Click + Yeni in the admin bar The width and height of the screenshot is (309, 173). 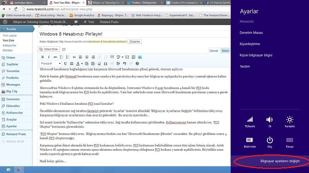(x=89, y=22)
